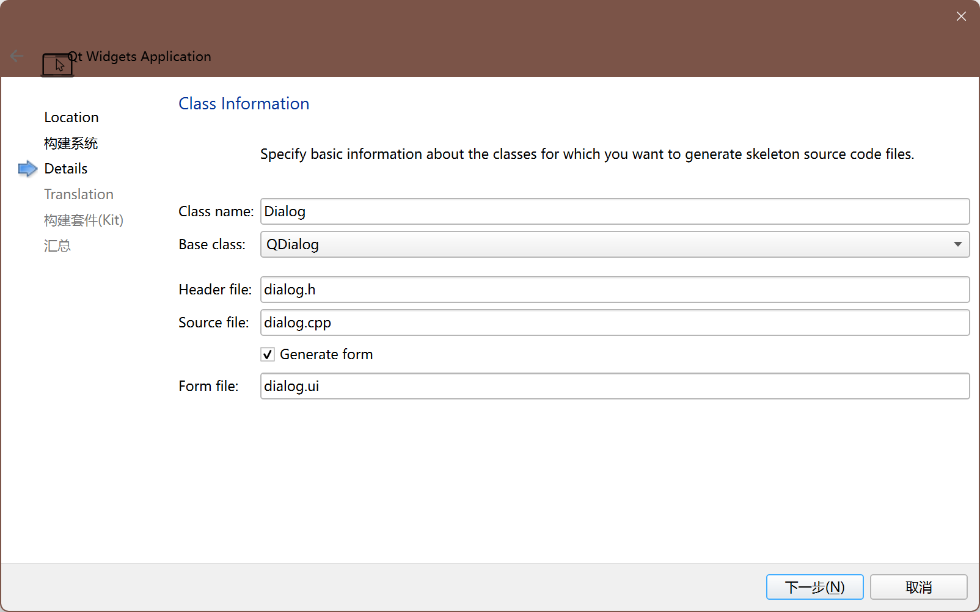This screenshot has height=612, width=980.
Task: Click the back arrow in title bar
Action: (16, 56)
